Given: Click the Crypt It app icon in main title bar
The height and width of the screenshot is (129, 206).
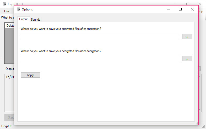Looking at the screenshot, I should [x=5, y=4].
